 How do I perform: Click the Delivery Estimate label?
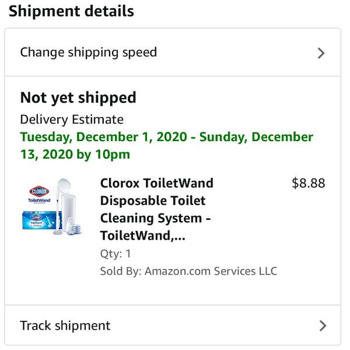[72, 120]
